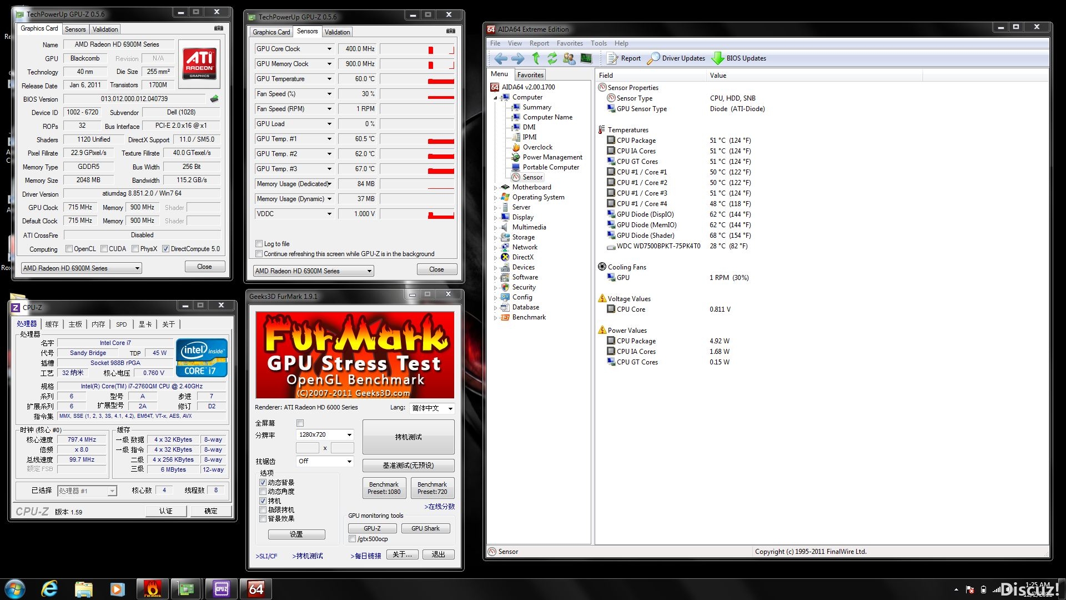The width and height of the screenshot is (1066, 600).
Task: Open CPU-Z 缓存 tab
Action: tap(52, 324)
